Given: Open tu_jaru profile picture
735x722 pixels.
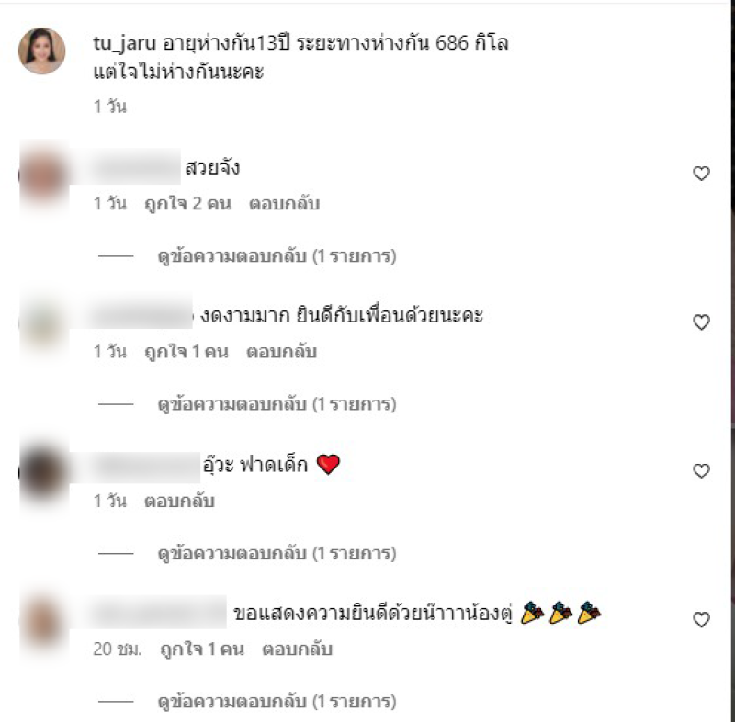Looking at the screenshot, I should point(41,51).
